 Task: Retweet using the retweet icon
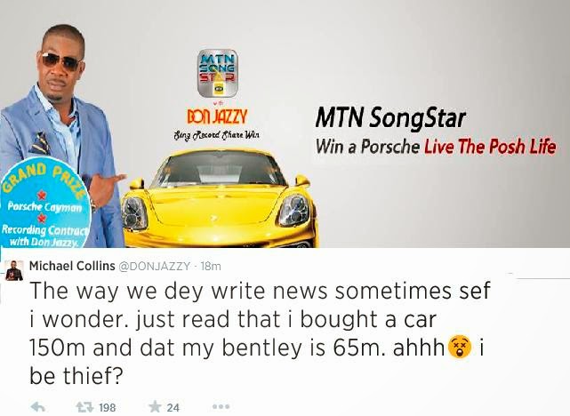(84, 406)
